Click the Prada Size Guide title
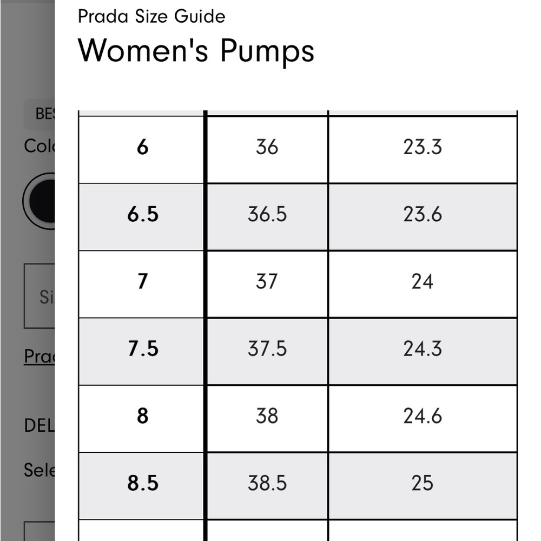The width and height of the screenshot is (541, 541). [151, 16]
